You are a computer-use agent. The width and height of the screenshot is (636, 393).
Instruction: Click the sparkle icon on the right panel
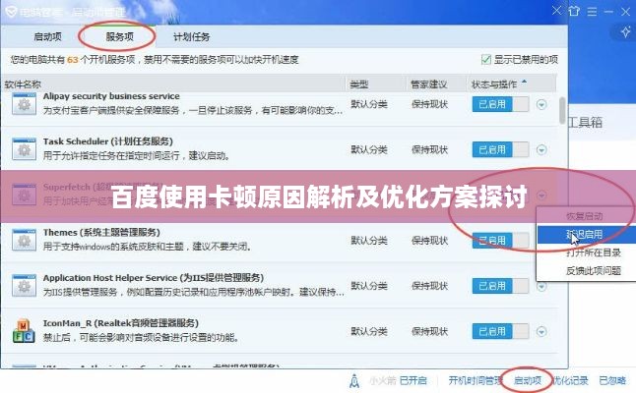coord(625,32)
